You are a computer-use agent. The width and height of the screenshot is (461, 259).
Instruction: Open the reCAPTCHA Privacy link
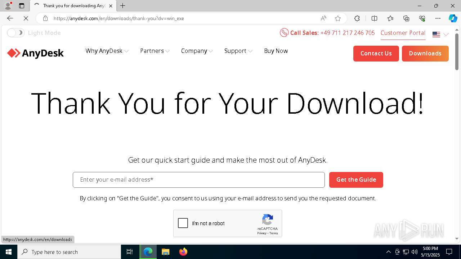click(x=262, y=233)
